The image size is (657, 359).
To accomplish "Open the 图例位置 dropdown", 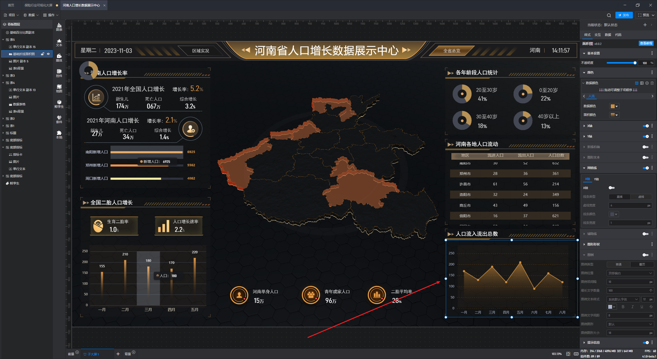I will coord(630,273).
